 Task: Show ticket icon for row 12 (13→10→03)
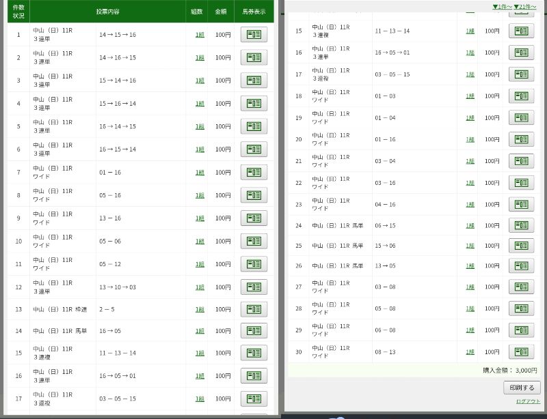(254, 287)
